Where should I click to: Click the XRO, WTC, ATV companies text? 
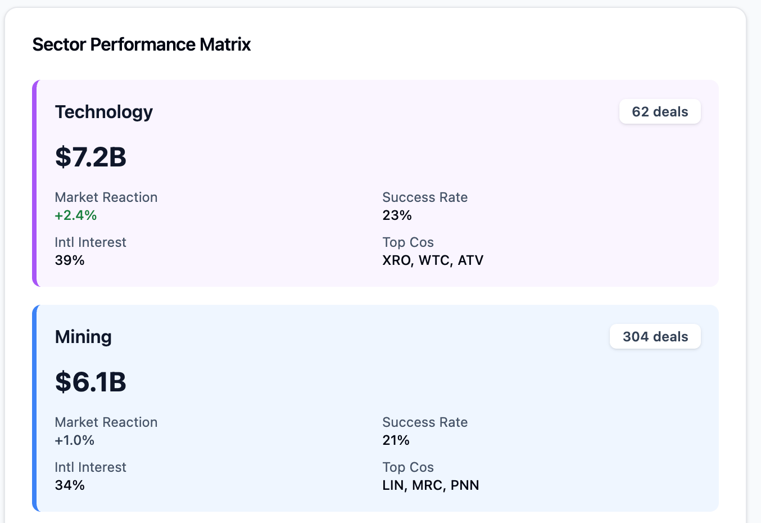(x=433, y=260)
